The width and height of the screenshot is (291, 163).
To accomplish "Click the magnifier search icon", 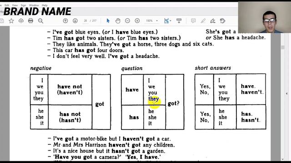I will click(40, 21).
